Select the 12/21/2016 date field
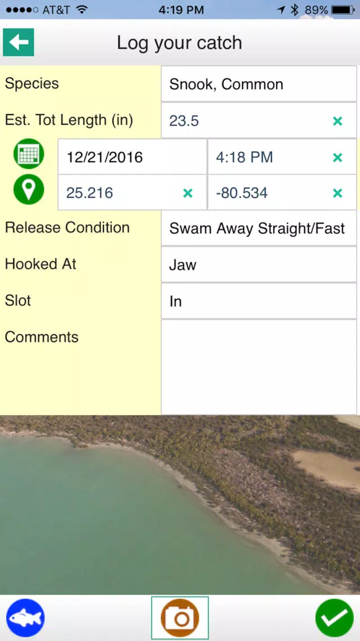 (132, 157)
